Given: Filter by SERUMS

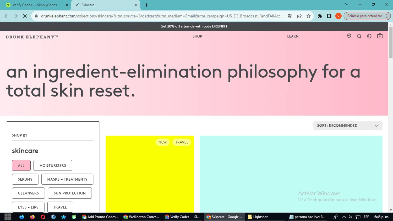Looking at the screenshot, I should 25,179.
